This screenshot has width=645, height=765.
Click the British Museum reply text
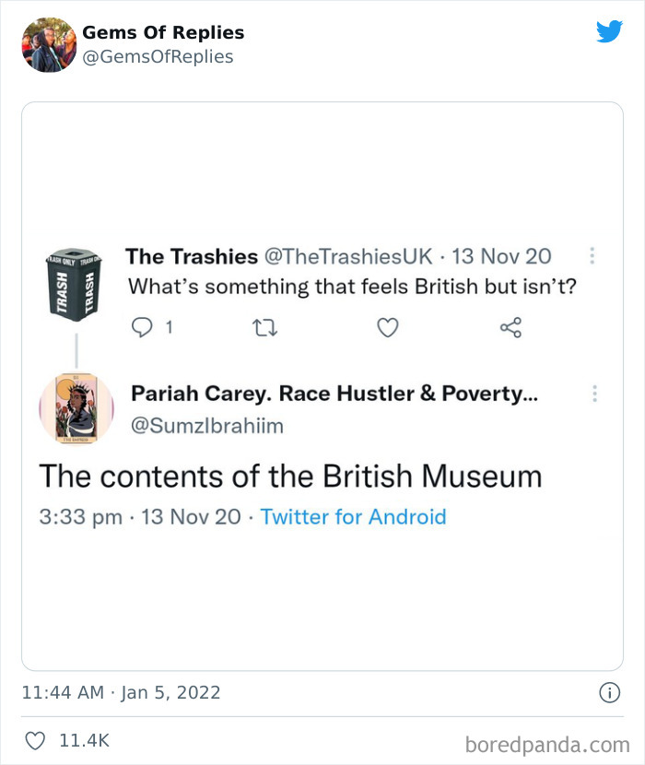point(290,477)
